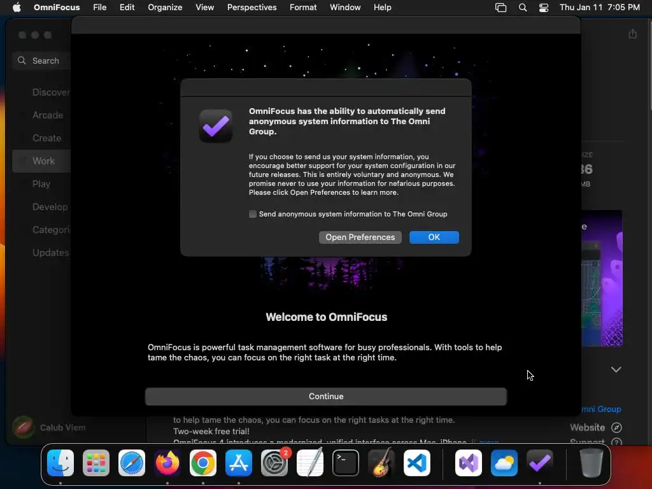Viewport: 652px width, 489px height.
Task: Open TextEdit from the Dock
Action: pos(310,463)
